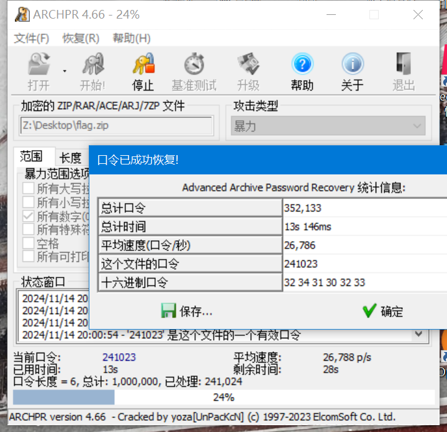Click the 24% progress bar
Viewport: 447px width, 432px height.
pyautogui.click(x=223, y=397)
